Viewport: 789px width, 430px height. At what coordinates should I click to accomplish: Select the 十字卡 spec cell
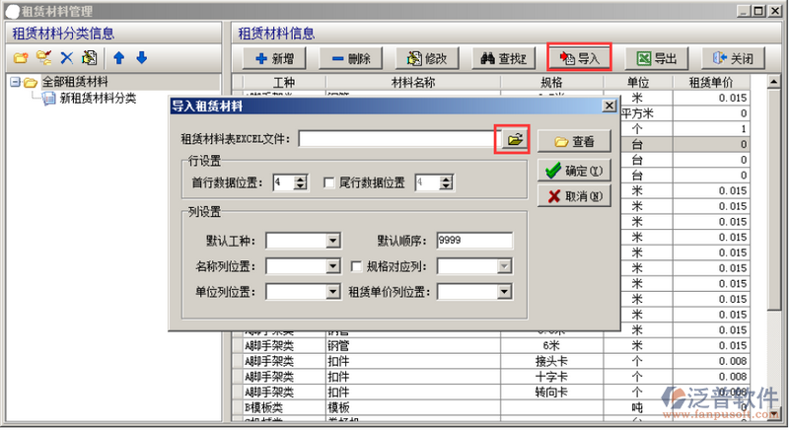coord(551,377)
